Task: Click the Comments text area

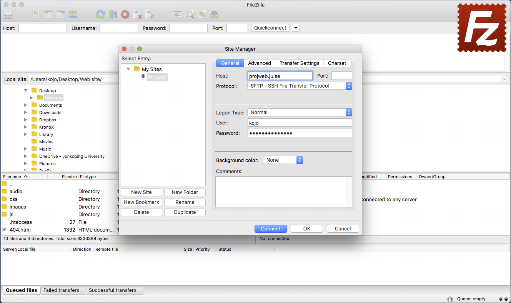Action: [284, 192]
